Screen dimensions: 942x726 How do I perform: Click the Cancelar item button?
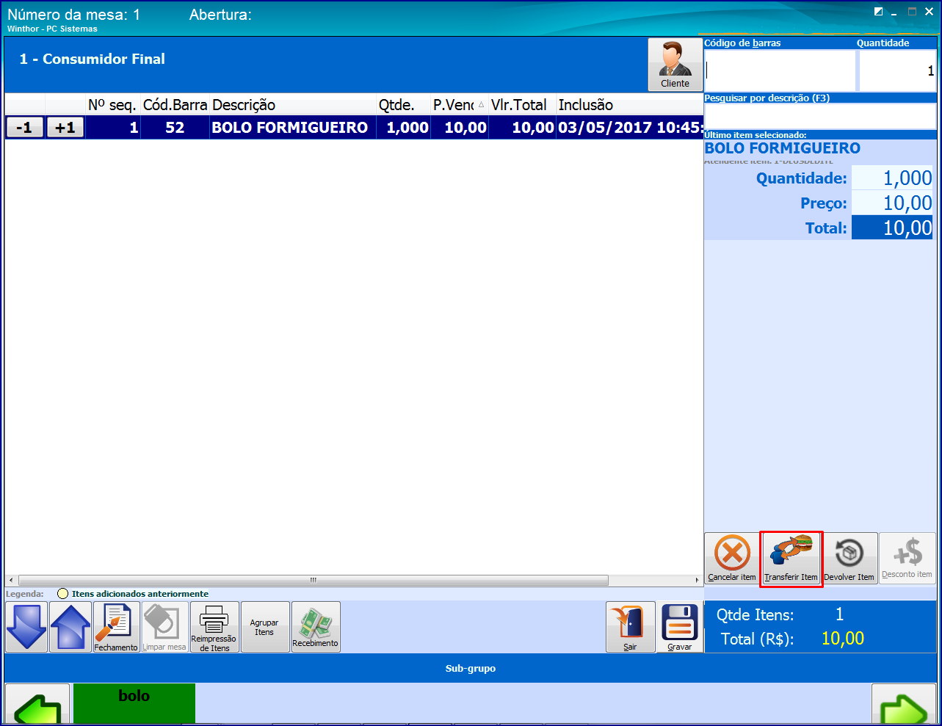pos(732,558)
